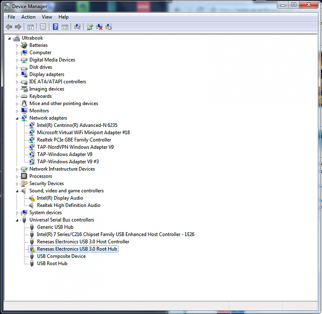Screen dimensions: 322x314
Task: Open the Action menu
Action: click(28, 17)
